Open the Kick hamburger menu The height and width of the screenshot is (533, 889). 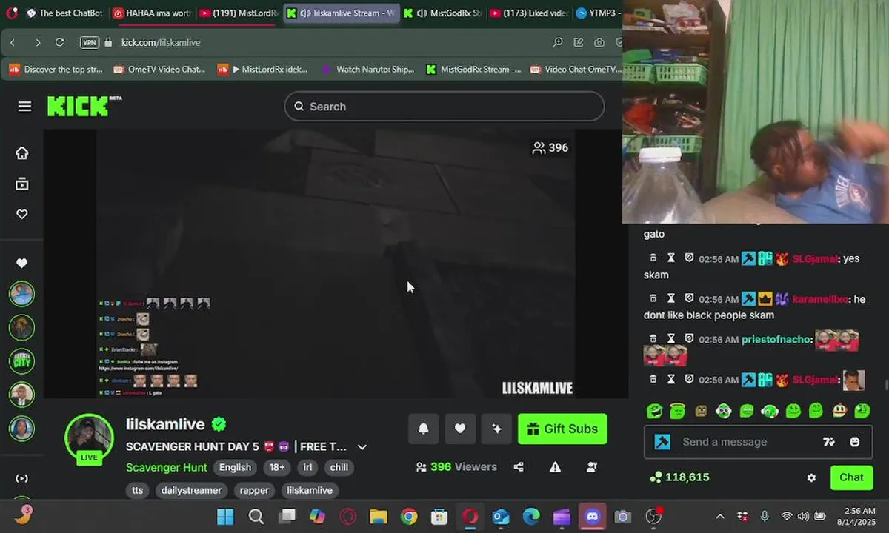point(24,107)
